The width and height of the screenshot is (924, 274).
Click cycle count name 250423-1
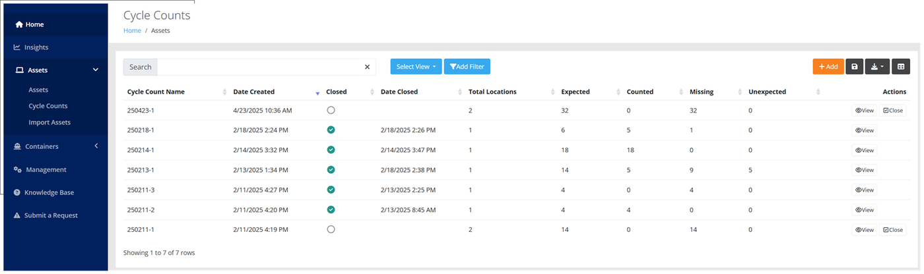[141, 111]
